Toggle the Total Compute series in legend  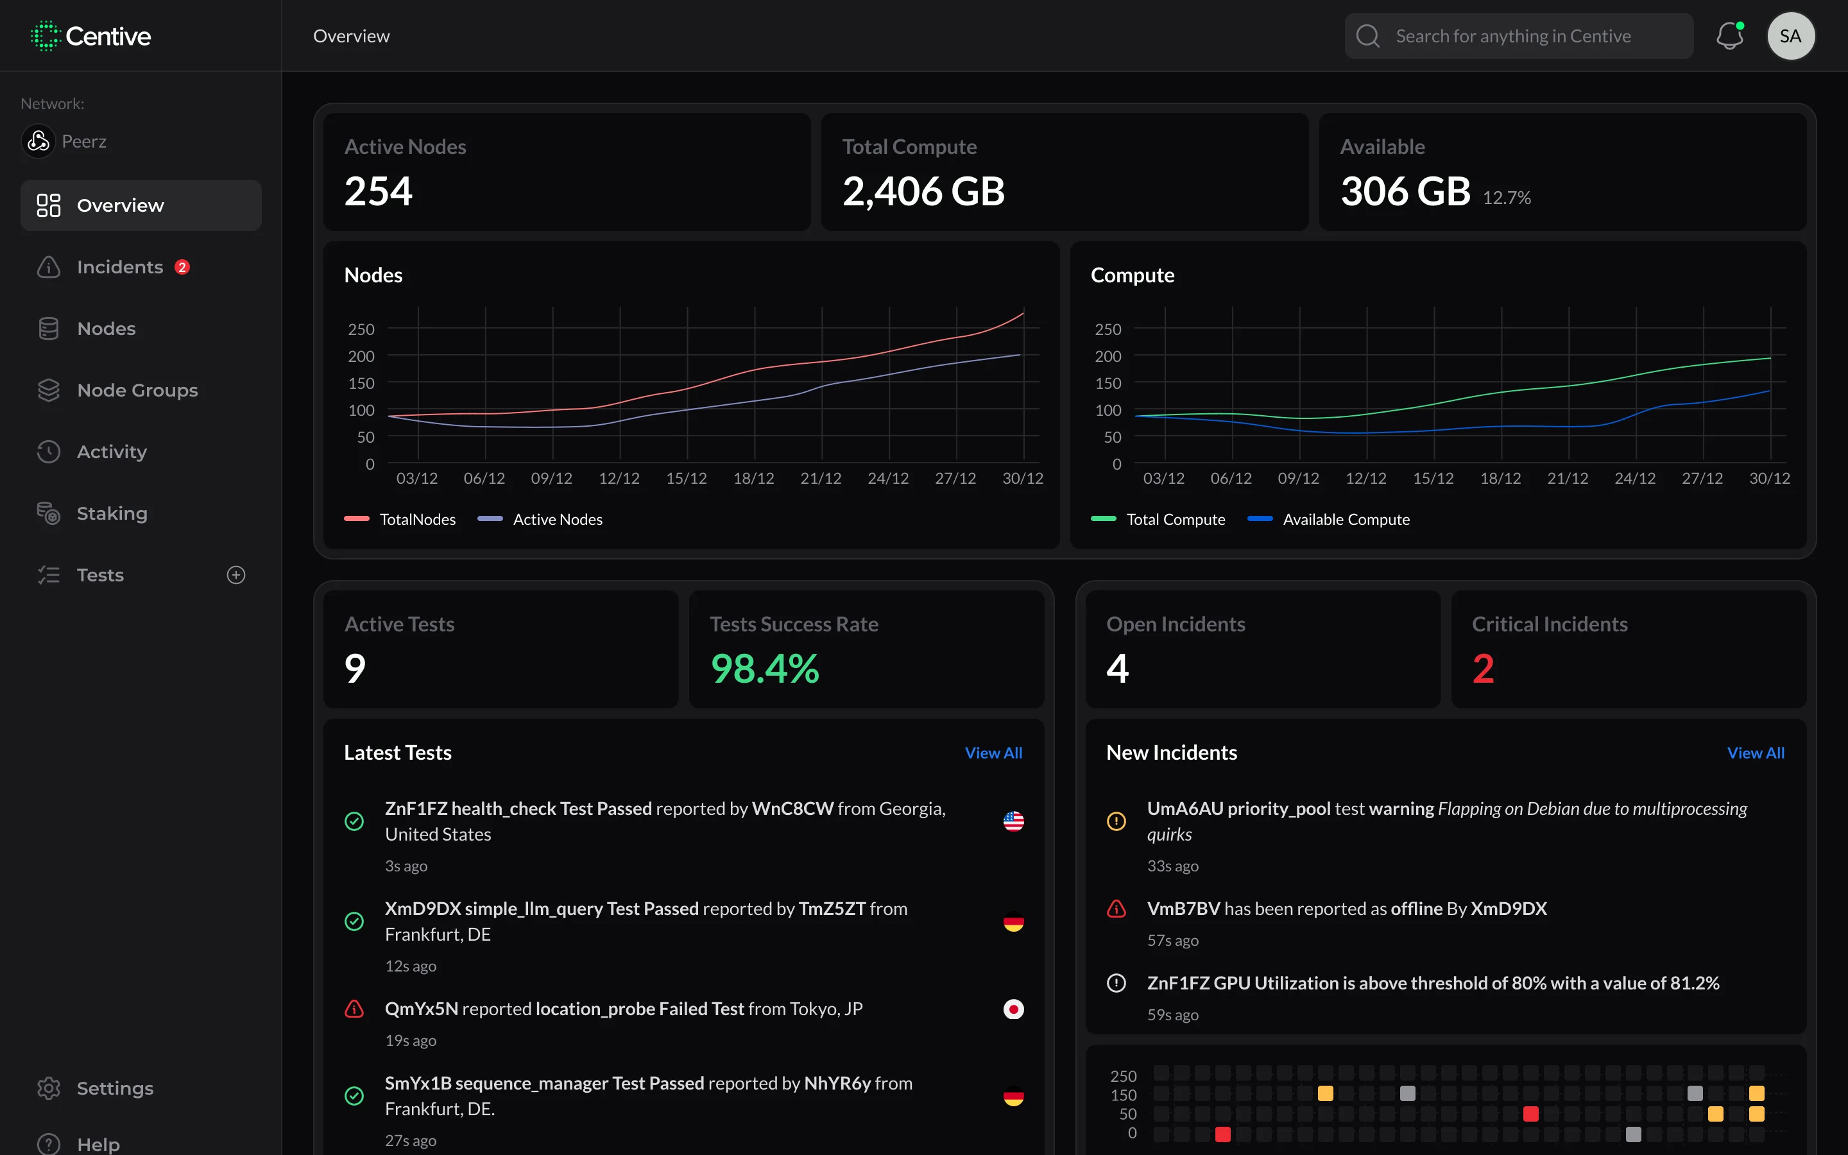tap(1158, 520)
